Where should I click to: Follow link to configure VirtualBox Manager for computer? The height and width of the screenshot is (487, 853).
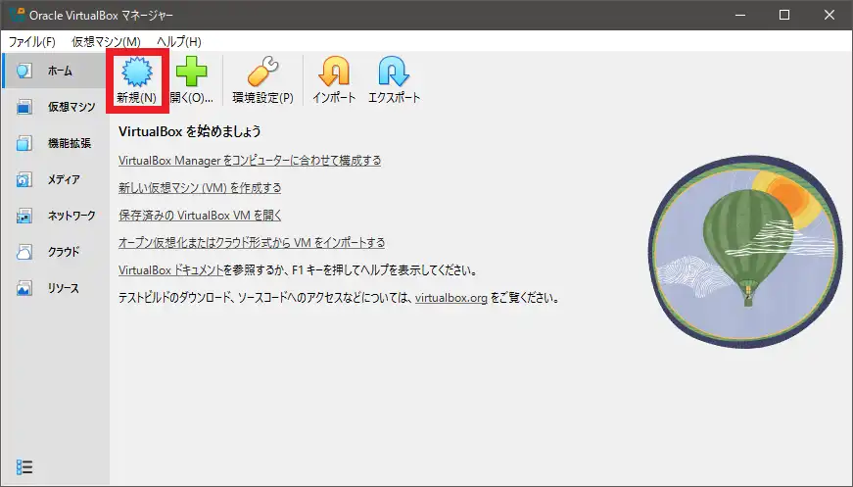click(250, 161)
